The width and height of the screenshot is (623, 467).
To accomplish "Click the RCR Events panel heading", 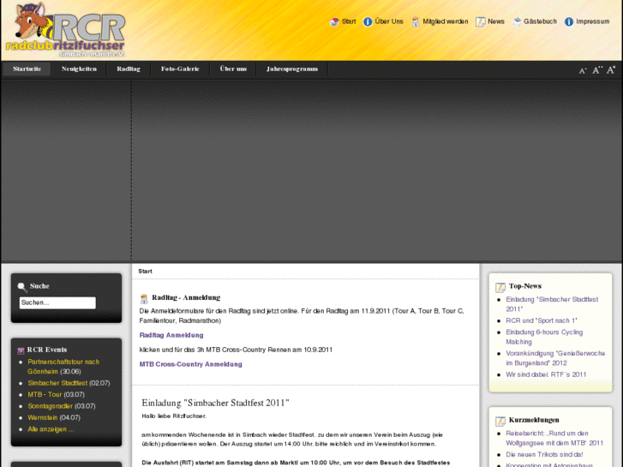I will pos(47,350).
